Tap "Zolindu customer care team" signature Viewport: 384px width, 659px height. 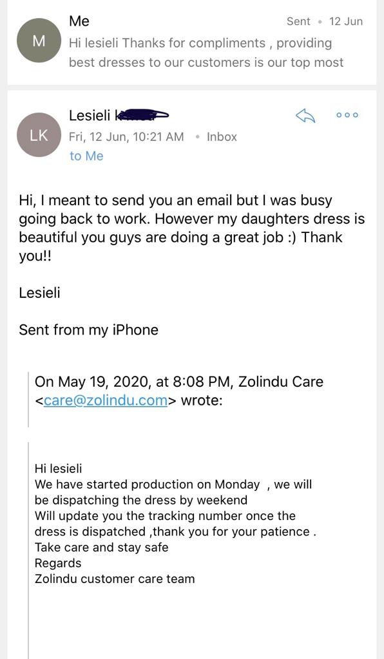115,579
